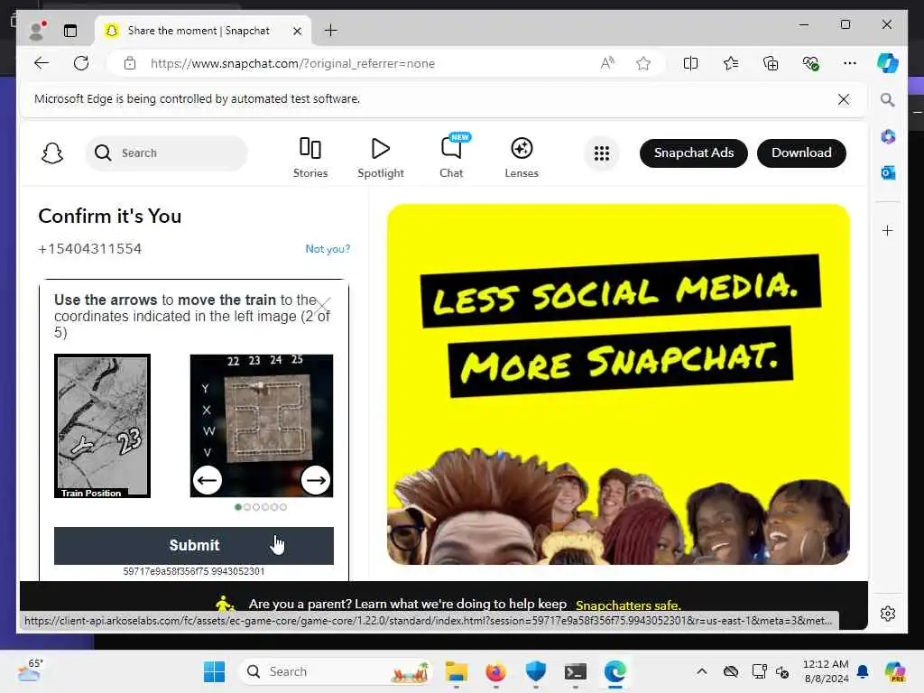Move the train with the left arrow
Image resolution: width=924 pixels, height=693 pixels.
point(207,480)
